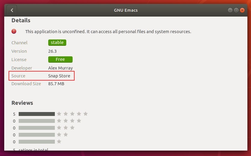
Task: Click the red unconfined warning icon
Action: click(x=14, y=31)
